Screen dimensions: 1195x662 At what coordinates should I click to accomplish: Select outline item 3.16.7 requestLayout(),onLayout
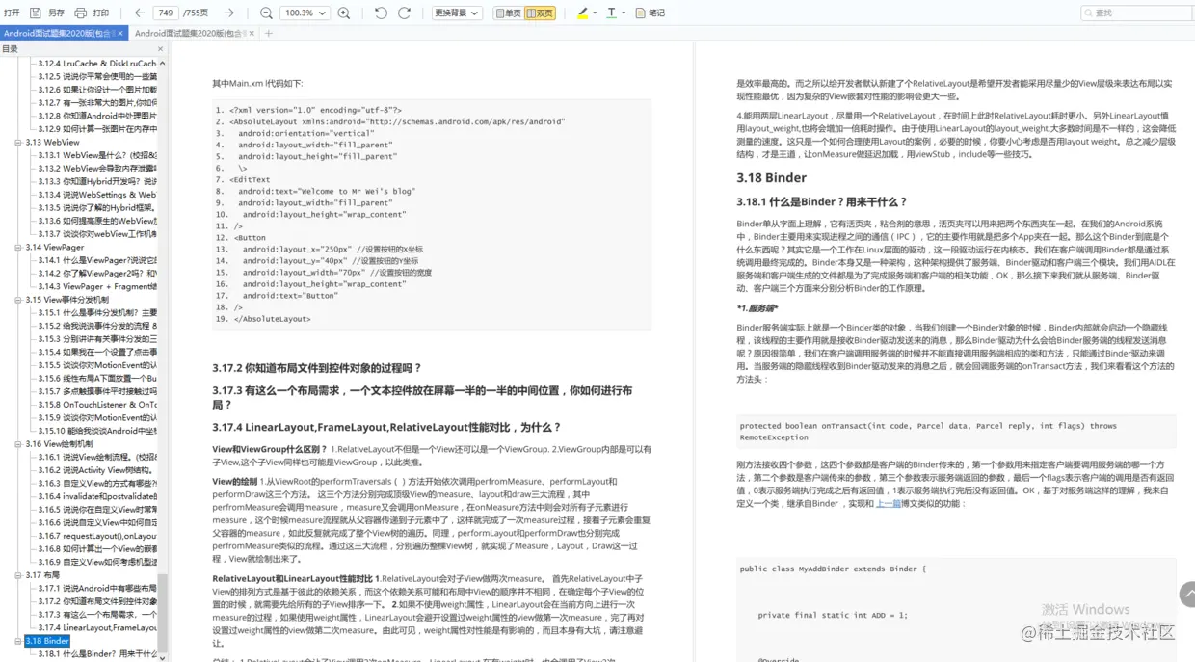click(97, 536)
